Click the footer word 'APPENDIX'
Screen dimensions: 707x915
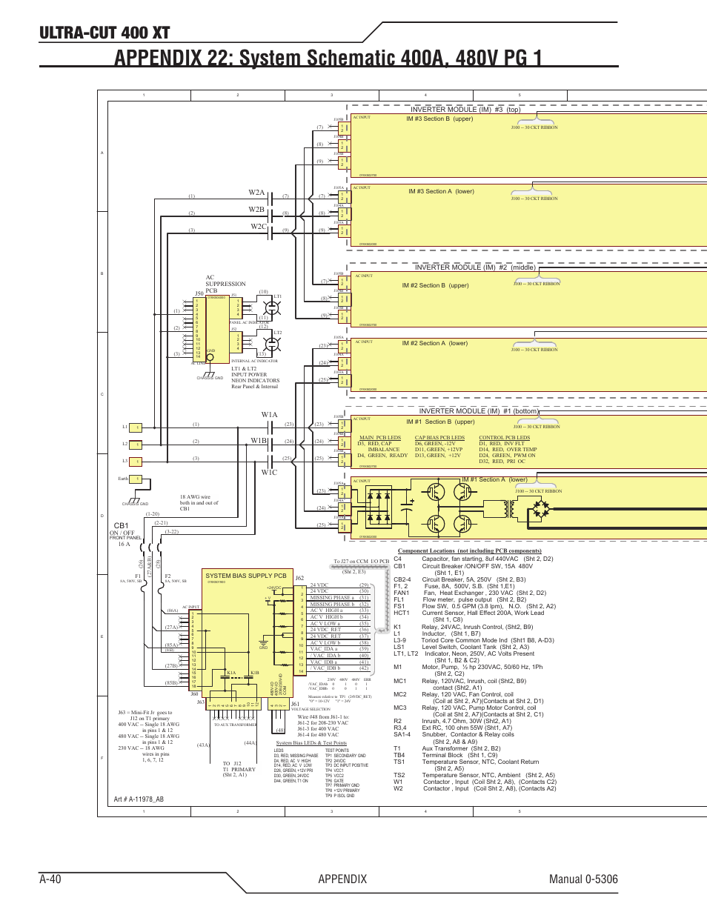[x=342, y=879]
